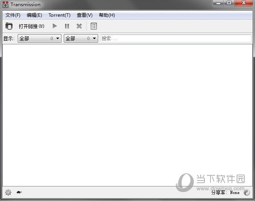
Task: Focus the 搜索 search field
Action: coord(176,38)
